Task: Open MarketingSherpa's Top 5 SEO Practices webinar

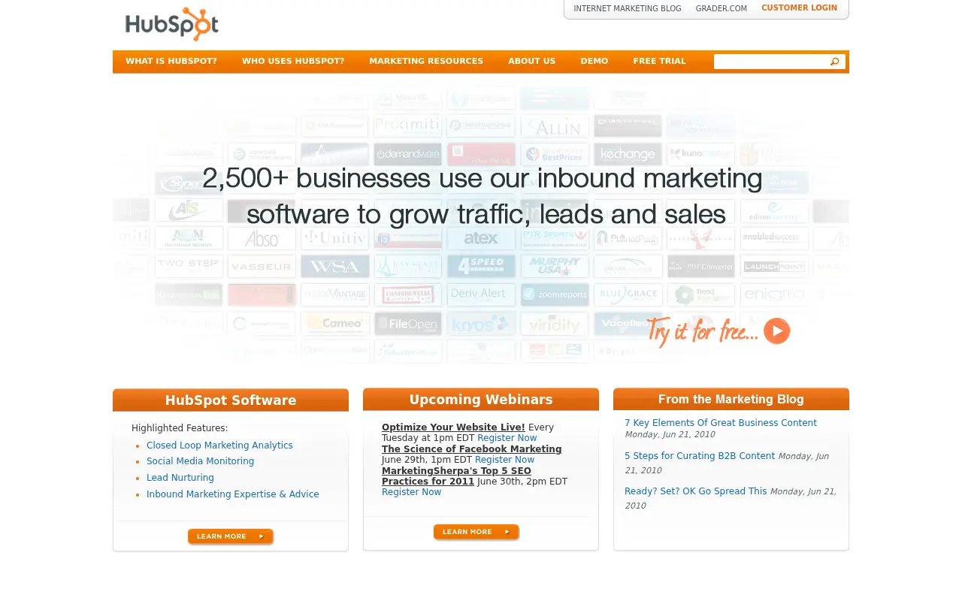Action: [456, 476]
